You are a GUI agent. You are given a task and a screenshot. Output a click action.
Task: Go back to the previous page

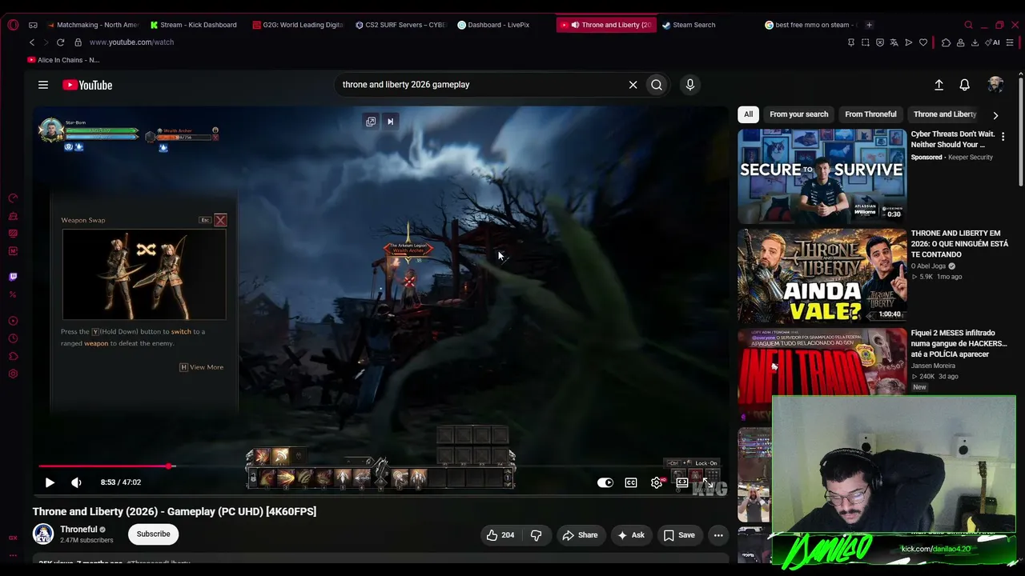(x=32, y=42)
